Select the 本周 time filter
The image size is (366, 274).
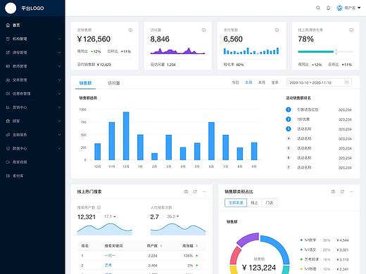click(248, 83)
